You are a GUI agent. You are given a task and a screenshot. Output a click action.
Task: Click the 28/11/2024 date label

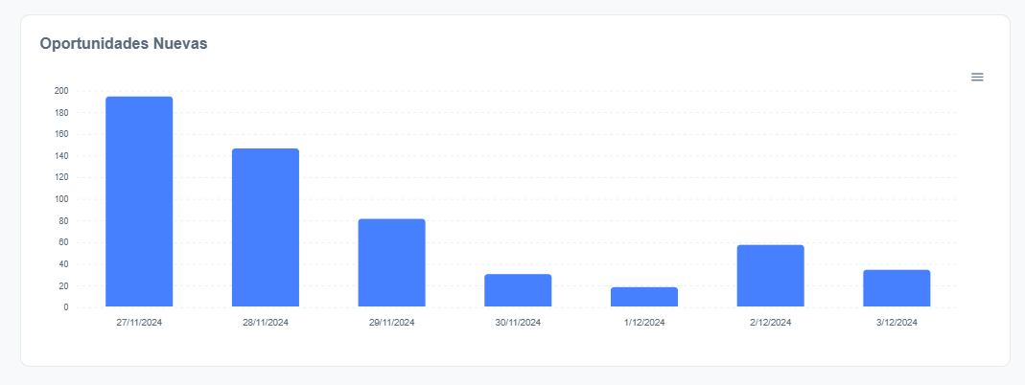pyautogui.click(x=266, y=323)
